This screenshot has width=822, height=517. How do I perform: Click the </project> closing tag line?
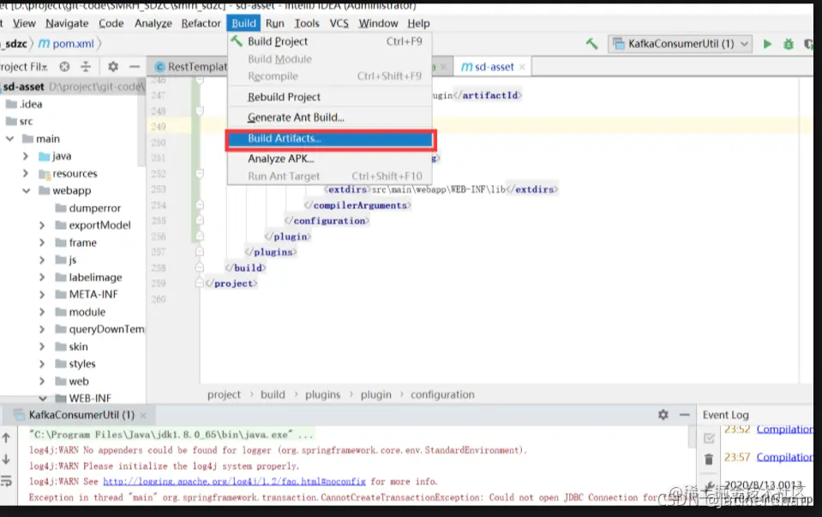[231, 284]
